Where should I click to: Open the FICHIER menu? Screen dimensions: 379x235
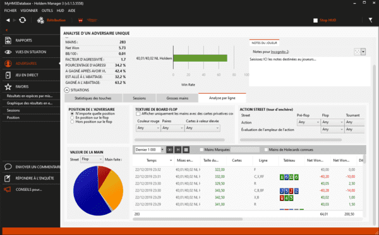tap(10, 11)
